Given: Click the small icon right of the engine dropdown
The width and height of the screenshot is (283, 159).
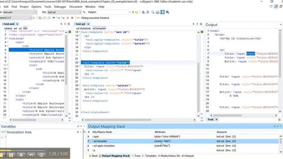Looking at the screenshot, I should [34, 18].
